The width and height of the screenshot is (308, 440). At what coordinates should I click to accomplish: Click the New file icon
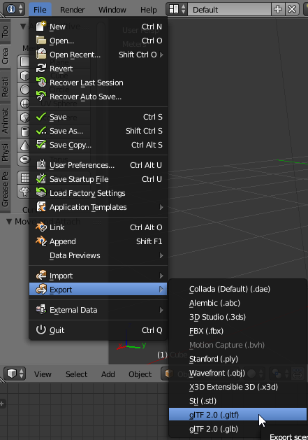41,27
